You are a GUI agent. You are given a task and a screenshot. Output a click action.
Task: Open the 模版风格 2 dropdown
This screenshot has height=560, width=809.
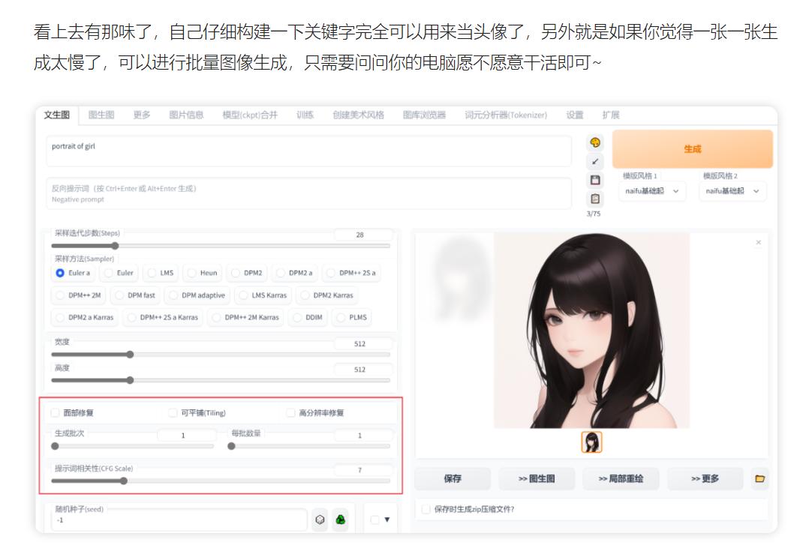[x=732, y=191]
